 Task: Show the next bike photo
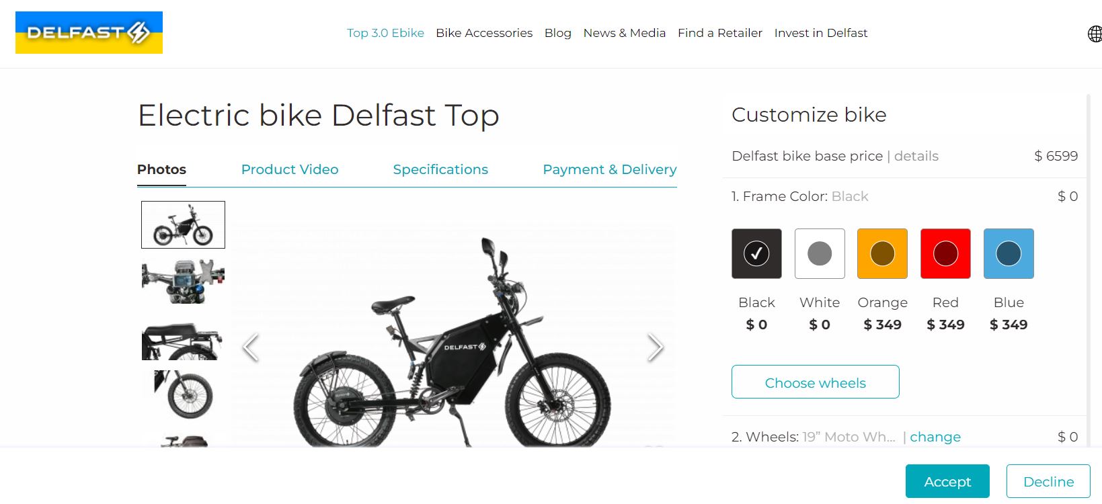pyautogui.click(x=655, y=347)
